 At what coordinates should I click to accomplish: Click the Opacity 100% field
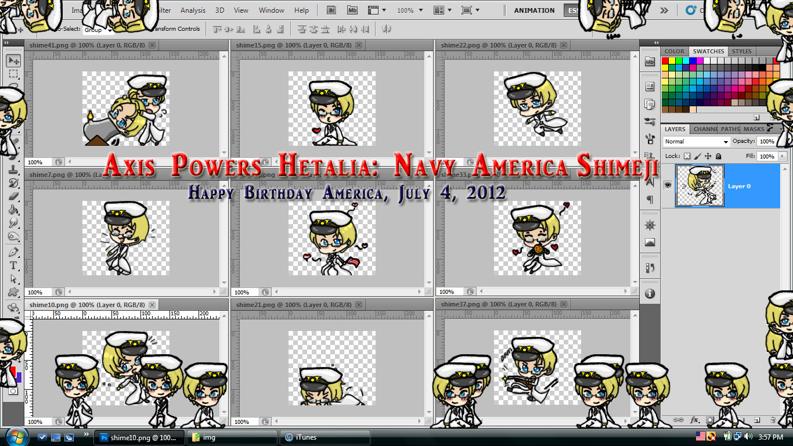766,142
